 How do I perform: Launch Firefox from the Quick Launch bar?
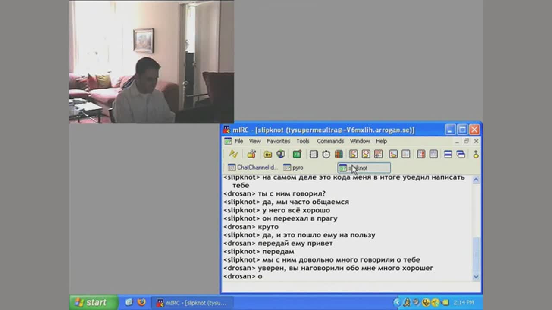click(141, 302)
